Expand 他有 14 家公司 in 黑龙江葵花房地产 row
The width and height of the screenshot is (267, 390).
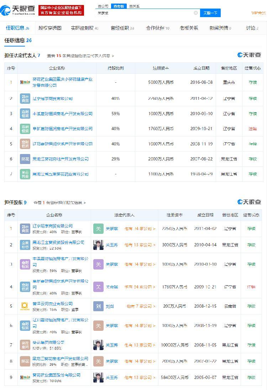[x=140, y=361]
